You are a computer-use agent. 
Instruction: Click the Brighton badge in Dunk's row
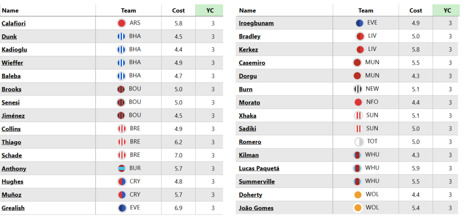[x=122, y=36]
